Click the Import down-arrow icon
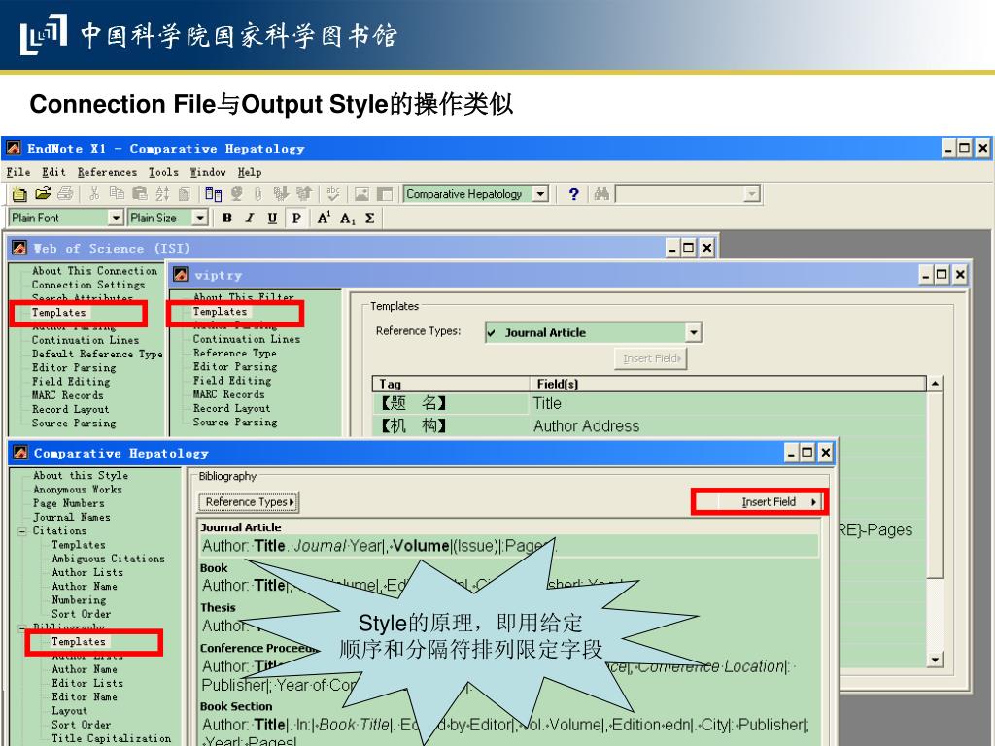 [281, 193]
